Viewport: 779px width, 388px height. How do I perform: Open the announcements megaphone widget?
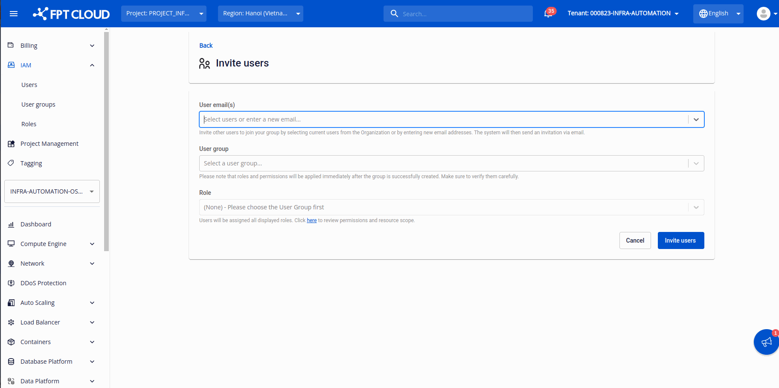click(x=766, y=342)
